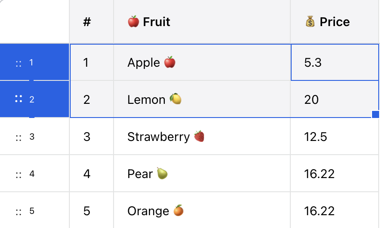Select the Fruit column header

[201, 22]
